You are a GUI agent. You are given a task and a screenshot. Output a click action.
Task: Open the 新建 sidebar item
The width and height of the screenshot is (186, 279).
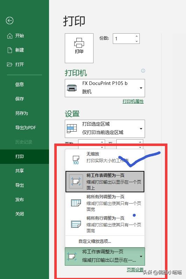coord(25,50)
